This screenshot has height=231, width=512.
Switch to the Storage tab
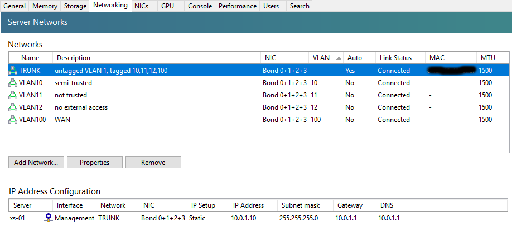click(75, 6)
